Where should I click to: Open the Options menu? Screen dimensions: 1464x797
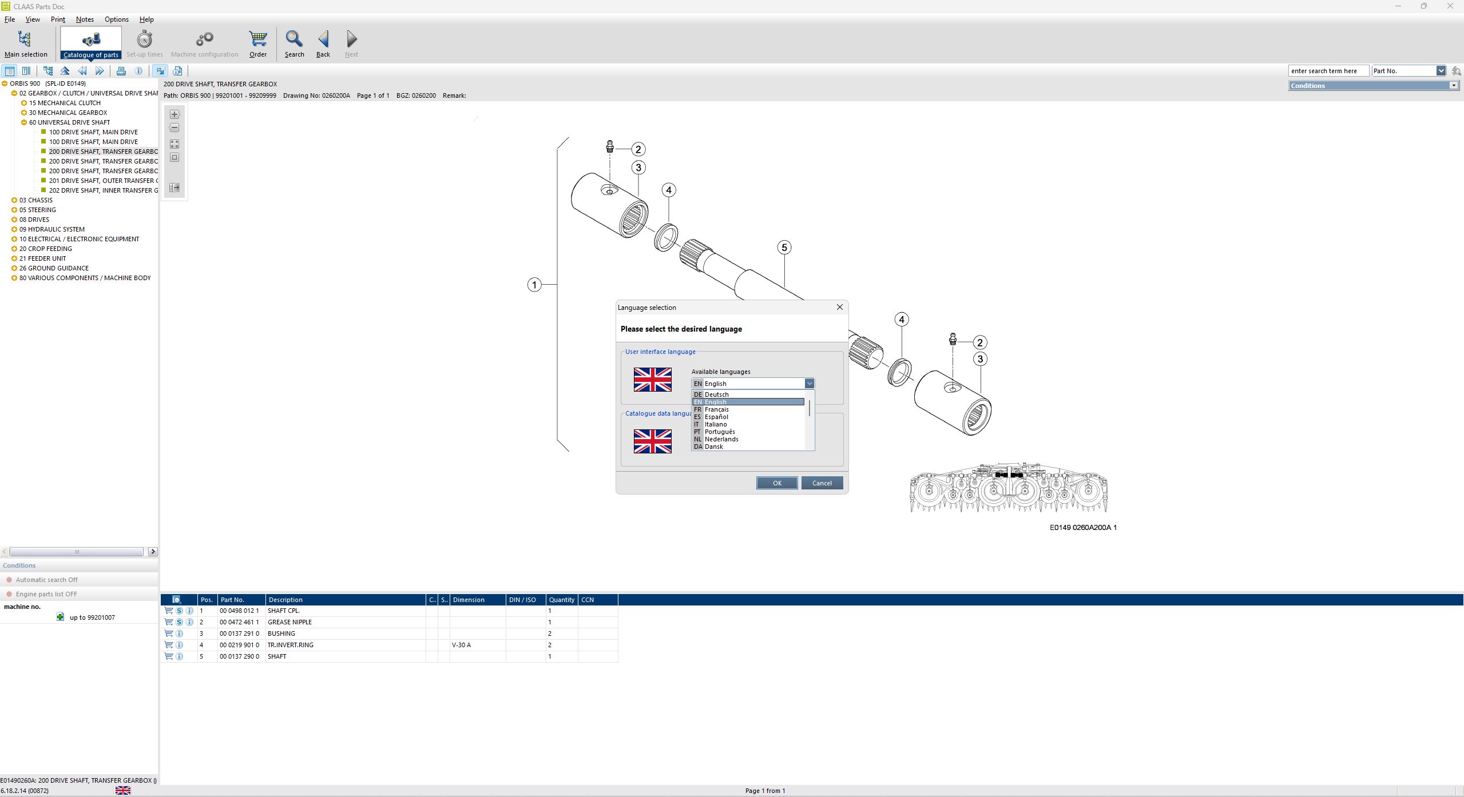tap(116, 19)
